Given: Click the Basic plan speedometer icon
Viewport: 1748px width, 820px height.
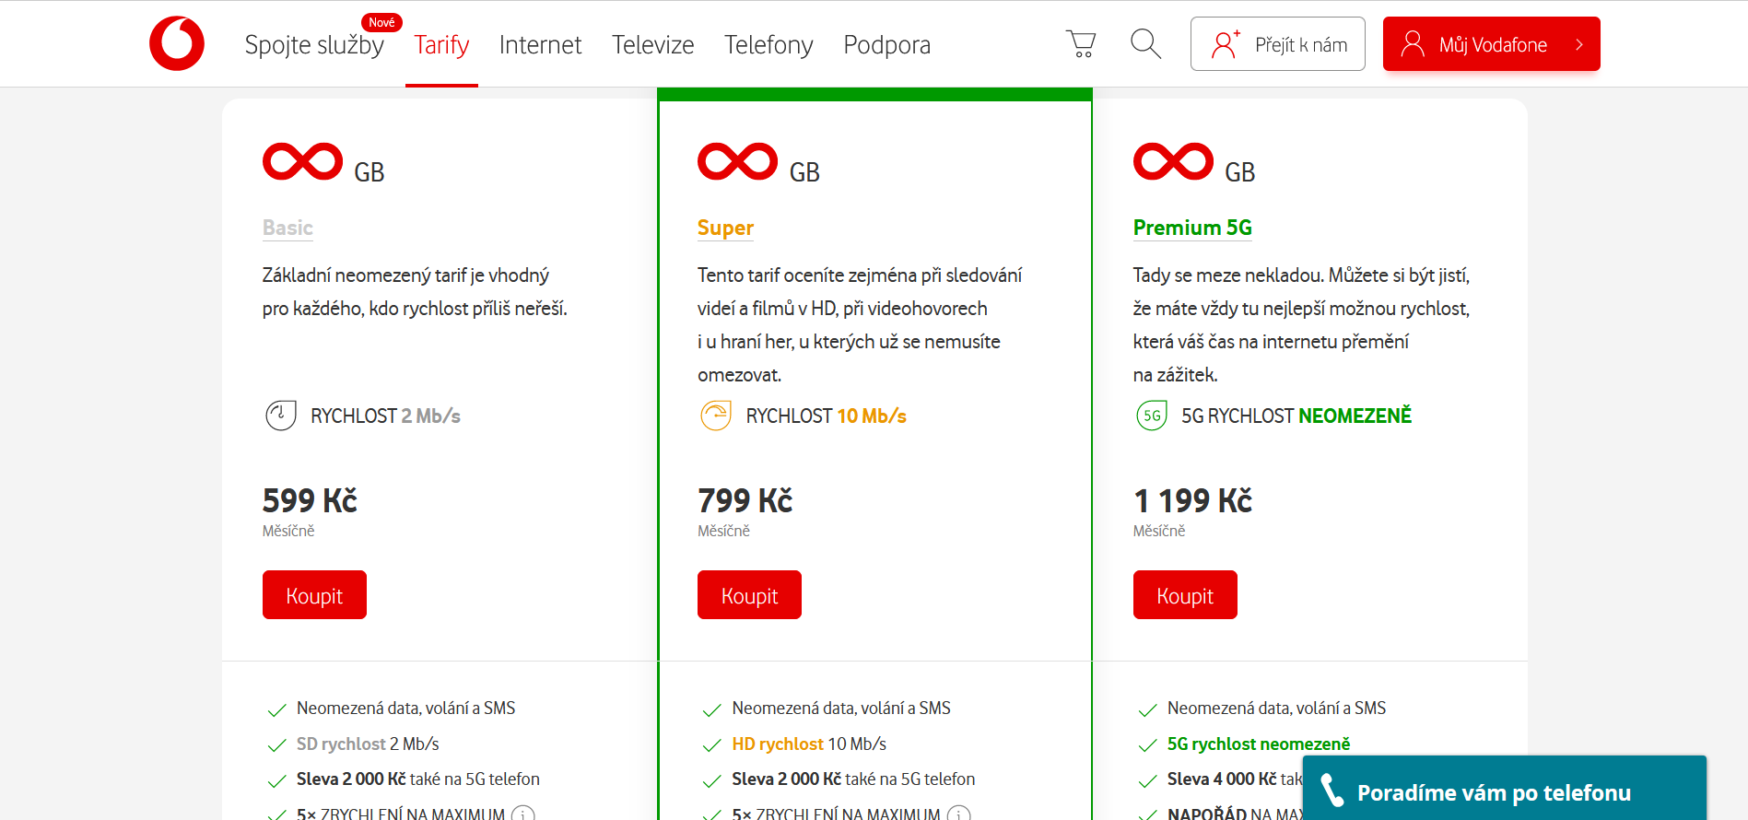Looking at the screenshot, I should (281, 416).
